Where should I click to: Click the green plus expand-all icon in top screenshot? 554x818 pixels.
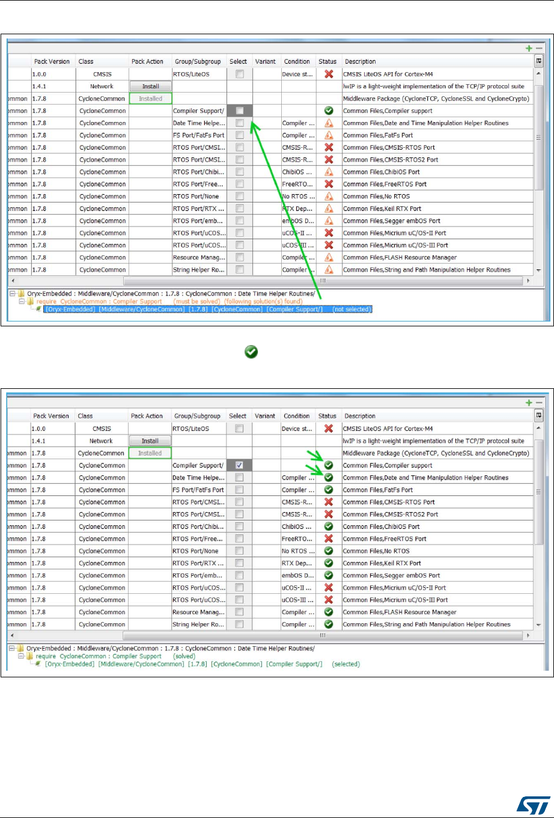click(529, 48)
